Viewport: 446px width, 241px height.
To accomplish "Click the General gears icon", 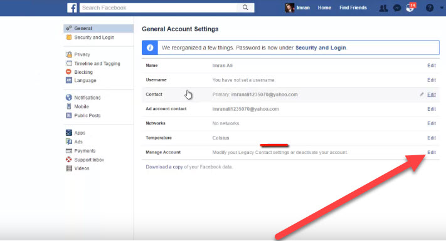I will tap(69, 28).
